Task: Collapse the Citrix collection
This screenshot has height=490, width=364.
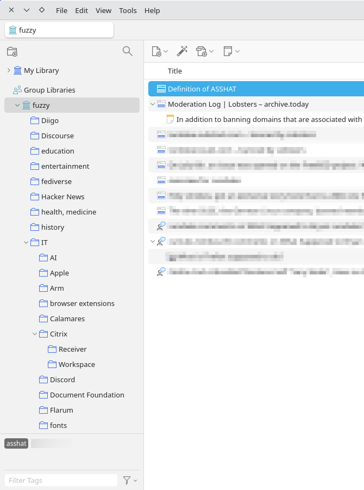Action: coord(35,334)
